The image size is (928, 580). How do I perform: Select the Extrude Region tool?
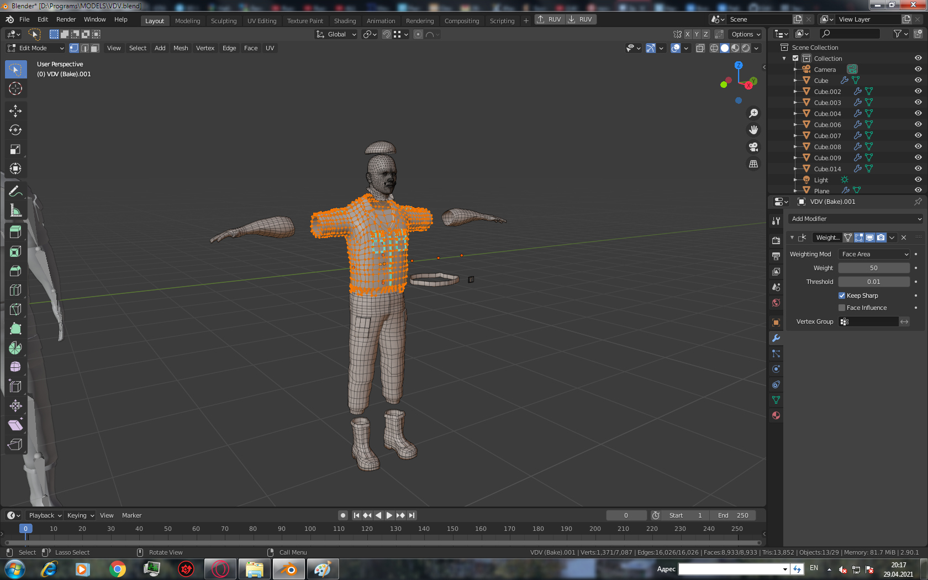point(15,233)
